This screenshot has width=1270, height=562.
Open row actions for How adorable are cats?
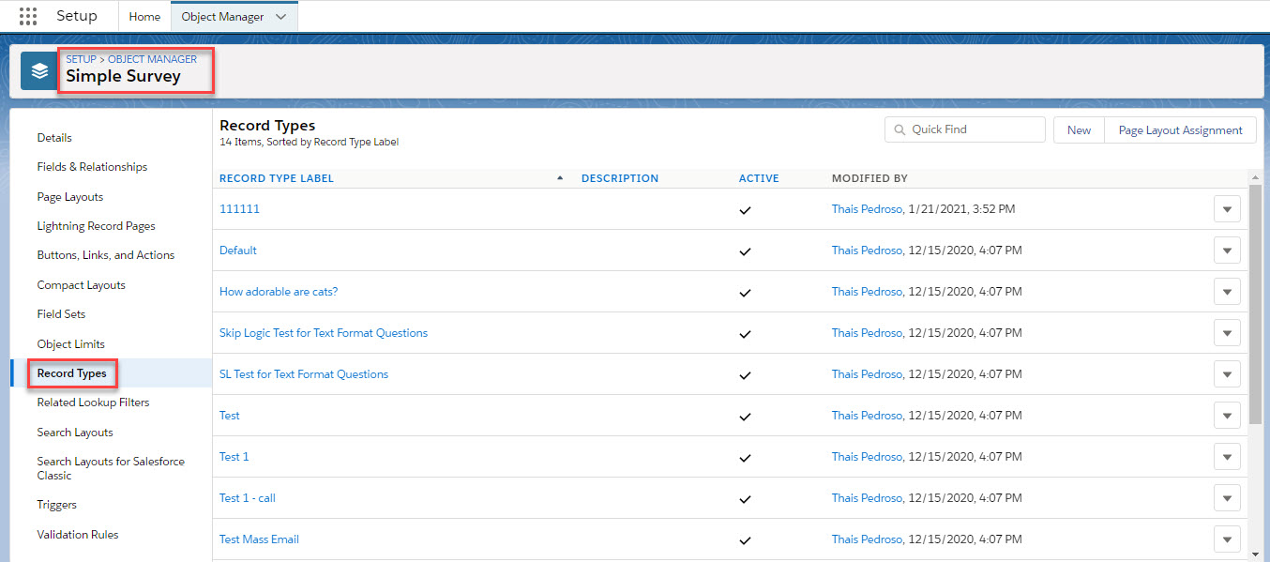pos(1227,292)
